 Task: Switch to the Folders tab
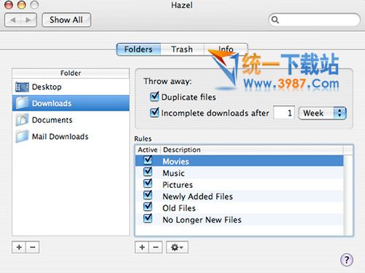pos(139,50)
